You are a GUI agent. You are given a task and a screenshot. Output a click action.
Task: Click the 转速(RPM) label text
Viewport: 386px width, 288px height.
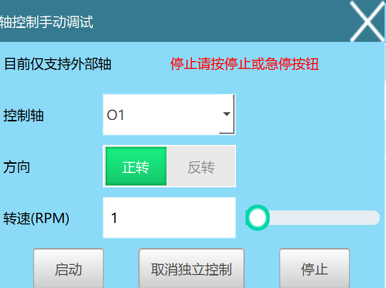tap(36, 218)
